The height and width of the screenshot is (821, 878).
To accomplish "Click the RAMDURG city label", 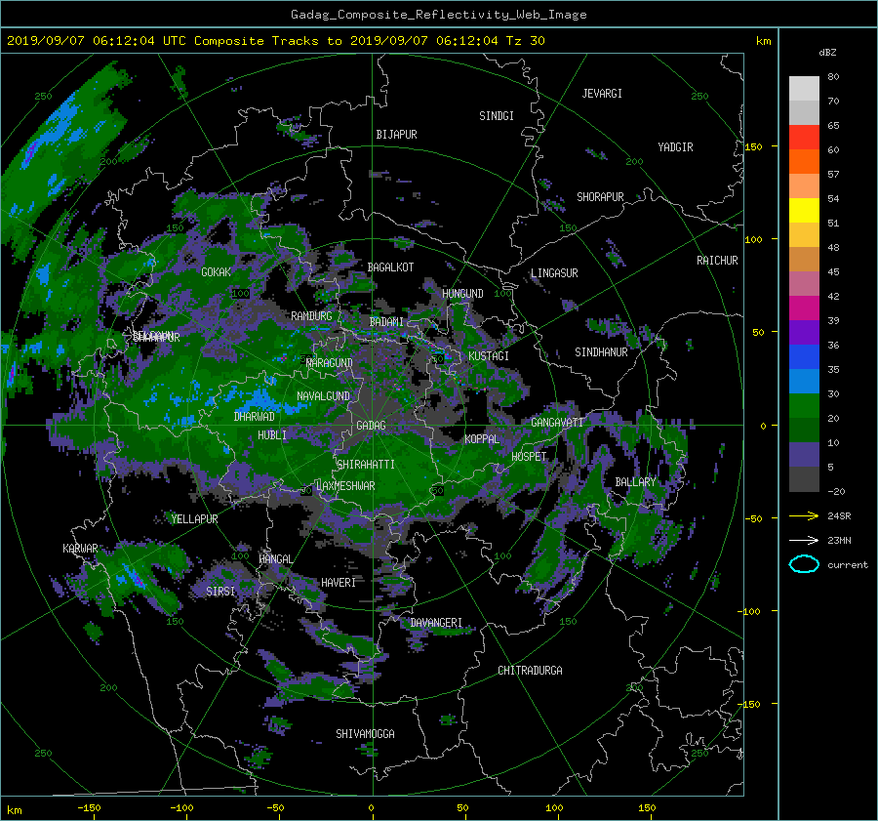I will coord(311,316).
